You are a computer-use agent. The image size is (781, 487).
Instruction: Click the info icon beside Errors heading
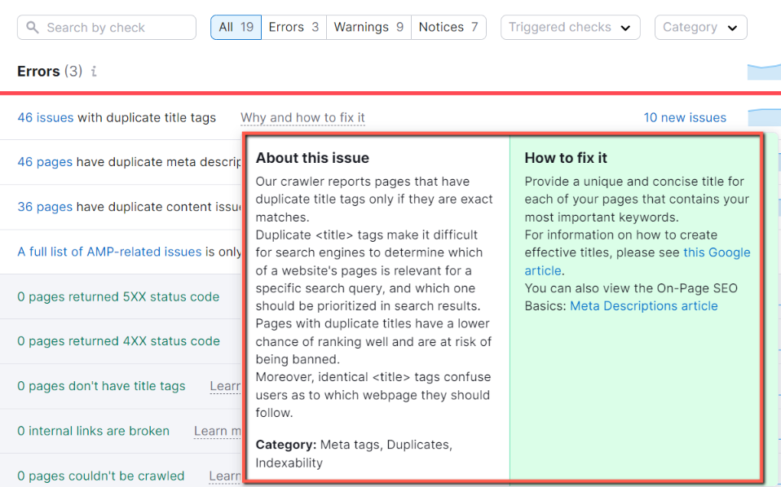pos(92,72)
